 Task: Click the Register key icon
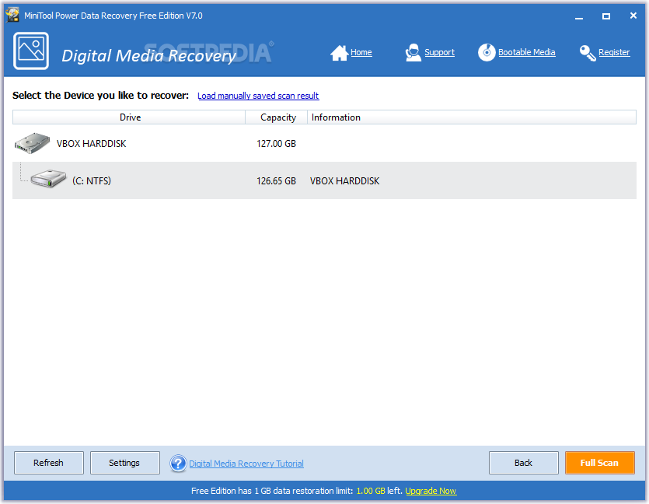[588, 53]
